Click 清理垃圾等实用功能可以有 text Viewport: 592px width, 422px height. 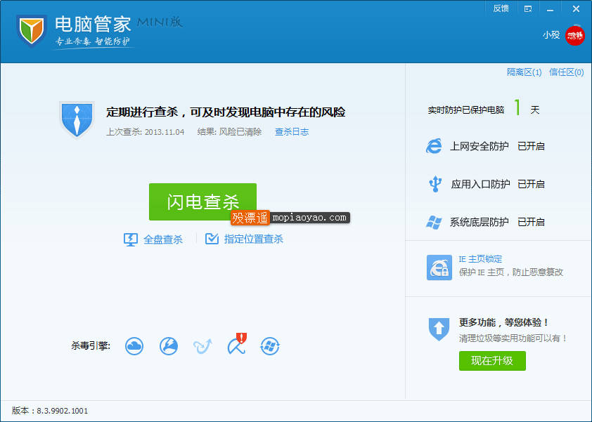[513, 338]
